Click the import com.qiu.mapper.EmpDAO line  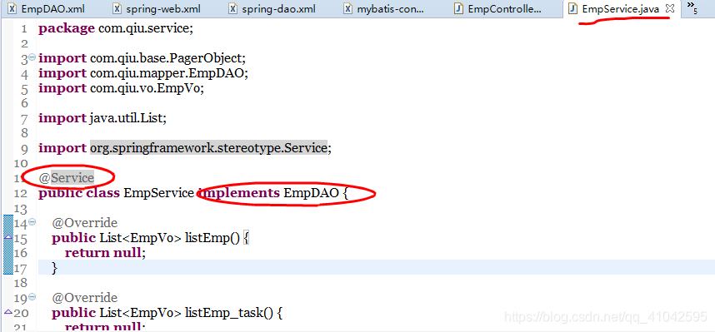(x=143, y=73)
